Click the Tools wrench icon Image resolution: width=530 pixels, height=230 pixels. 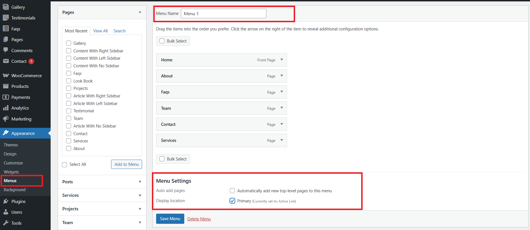click(6, 223)
